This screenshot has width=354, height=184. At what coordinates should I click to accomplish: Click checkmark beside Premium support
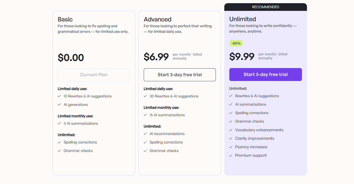tap(231, 155)
